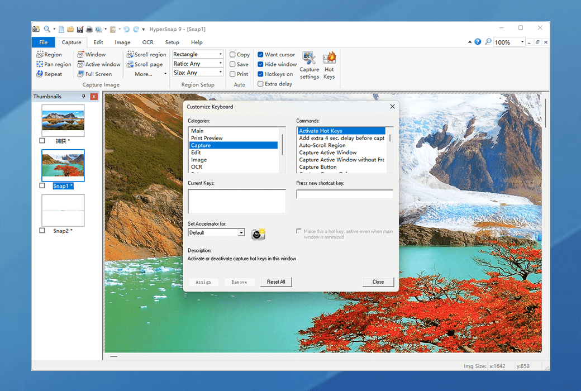Create a new blank image via toolbar icon

[x=61, y=29]
